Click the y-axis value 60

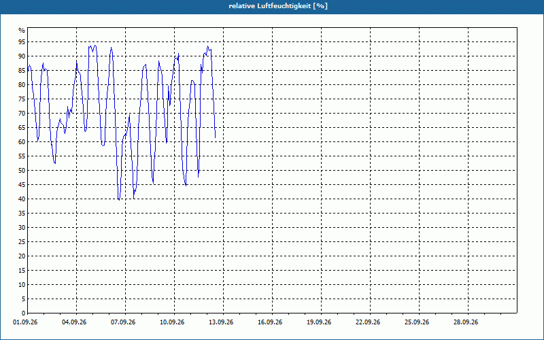(x=22, y=142)
